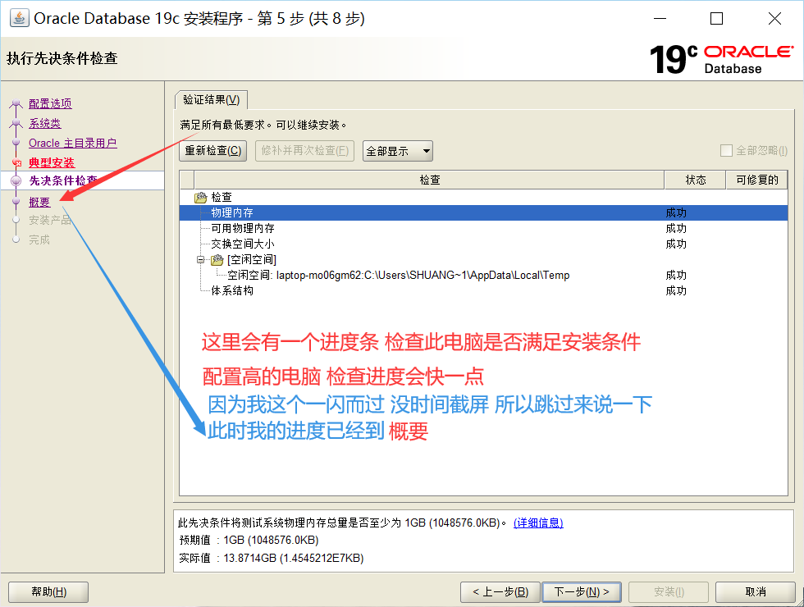Click the 典型安装 step marker icon

tap(18, 162)
